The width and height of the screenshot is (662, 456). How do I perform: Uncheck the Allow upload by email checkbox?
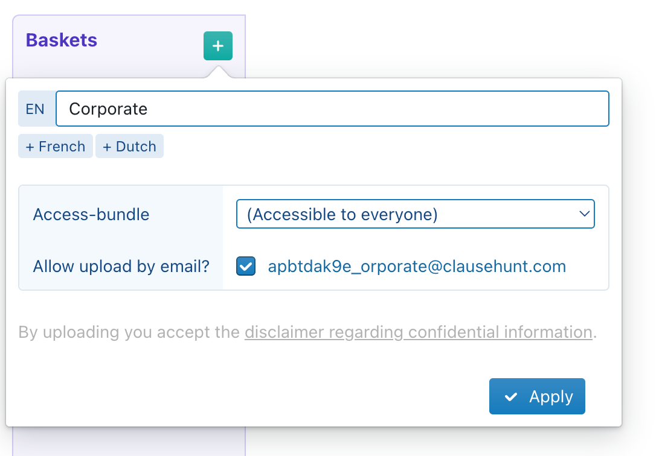pos(246,266)
